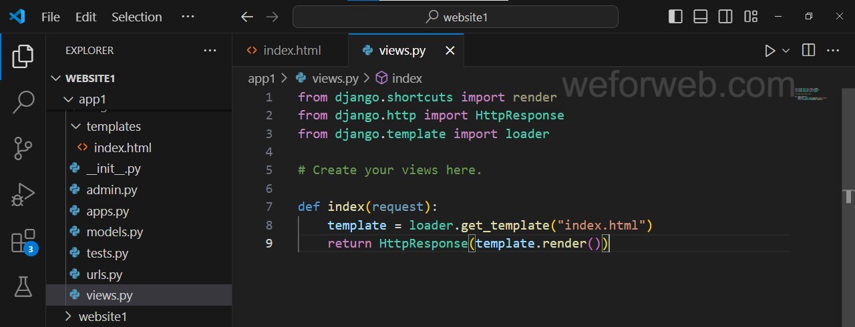The width and height of the screenshot is (855, 327).
Task: Collapse the app1 folder
Action: [x=67, y=99]
